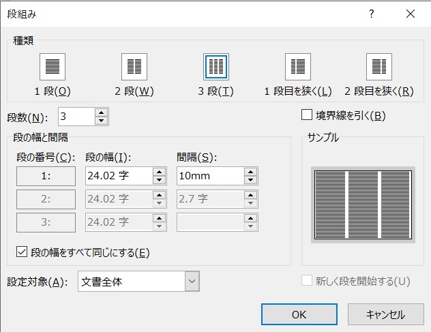Click the column 1 spacing field 10mm
The width and height of the screenshot is (431, 332).
tap(211, 176)
